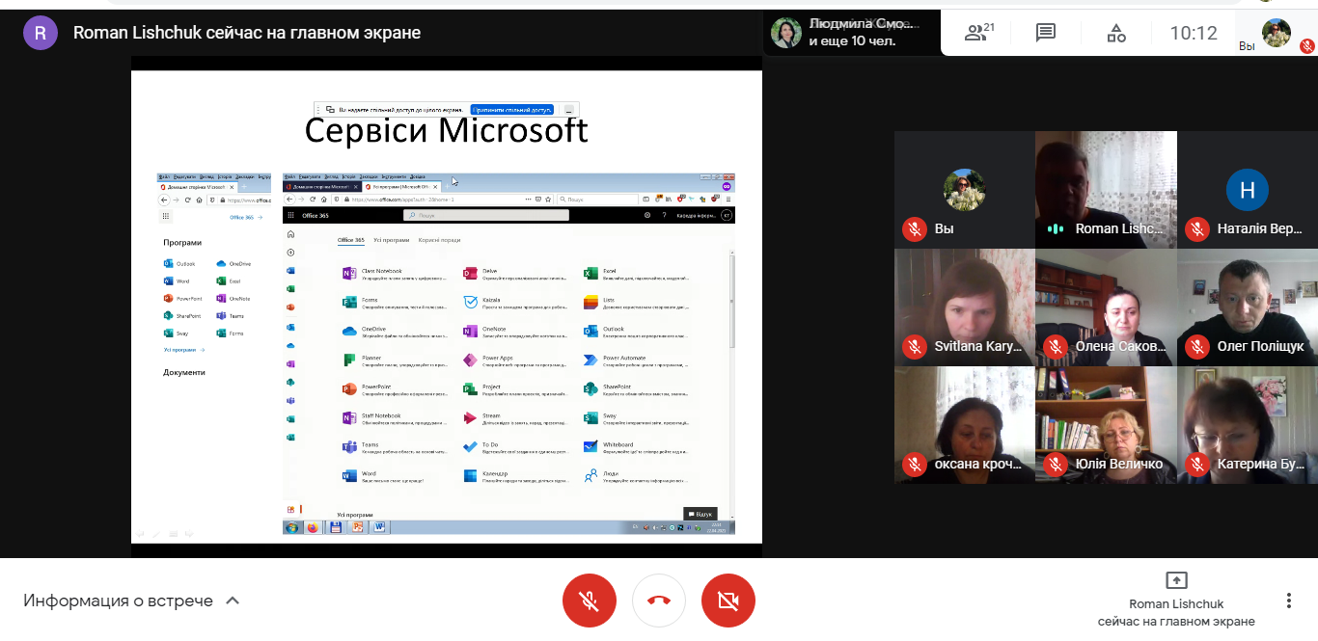Select Roman Lishchuk's video tile
This screenshot has width=1318, height=641.
click(x=1106, y=190)
